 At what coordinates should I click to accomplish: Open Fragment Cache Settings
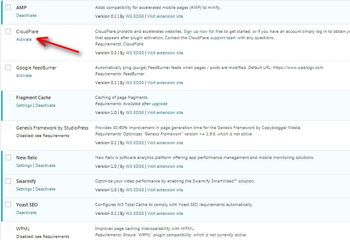coord(24,105)
